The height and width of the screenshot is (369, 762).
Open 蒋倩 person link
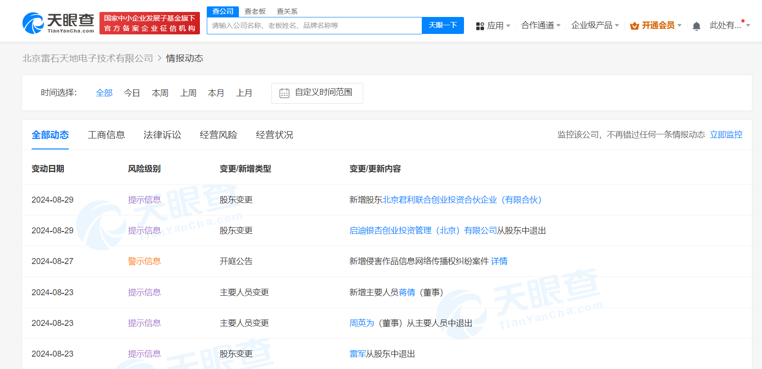click(407, 292)
